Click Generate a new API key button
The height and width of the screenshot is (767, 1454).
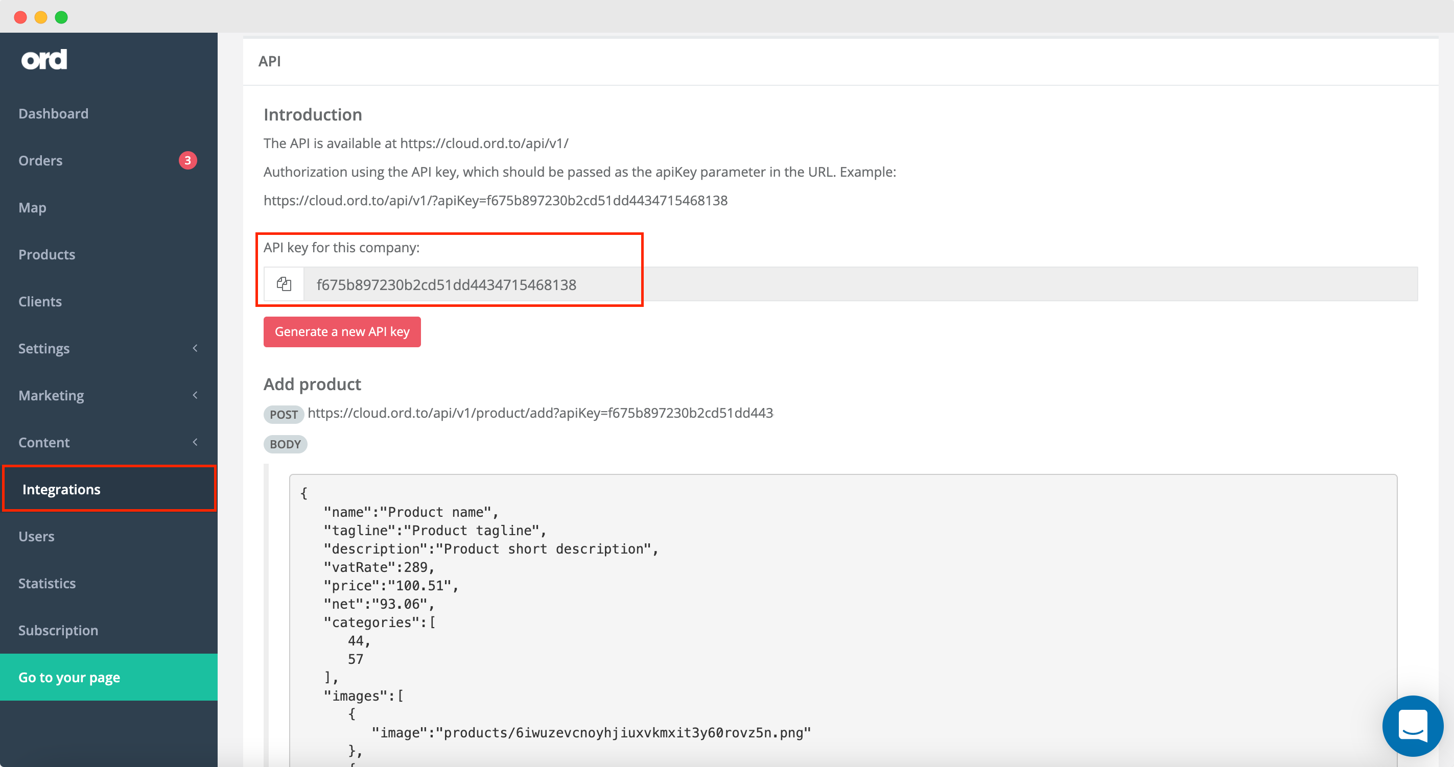(342, 331)
